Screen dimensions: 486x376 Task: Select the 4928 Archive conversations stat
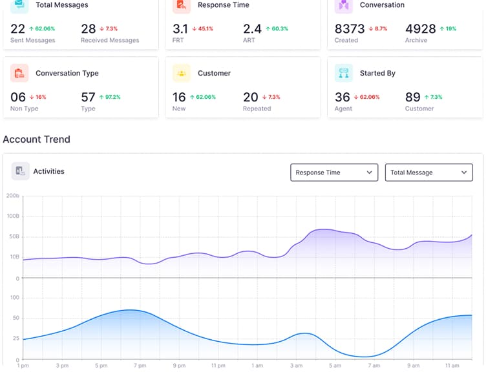pos(421,29)
